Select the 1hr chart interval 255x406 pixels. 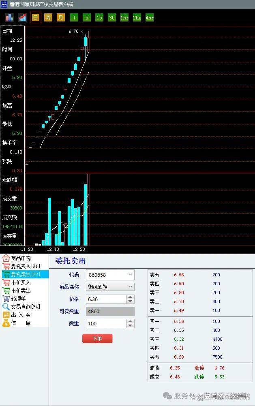tap(124, 17)
